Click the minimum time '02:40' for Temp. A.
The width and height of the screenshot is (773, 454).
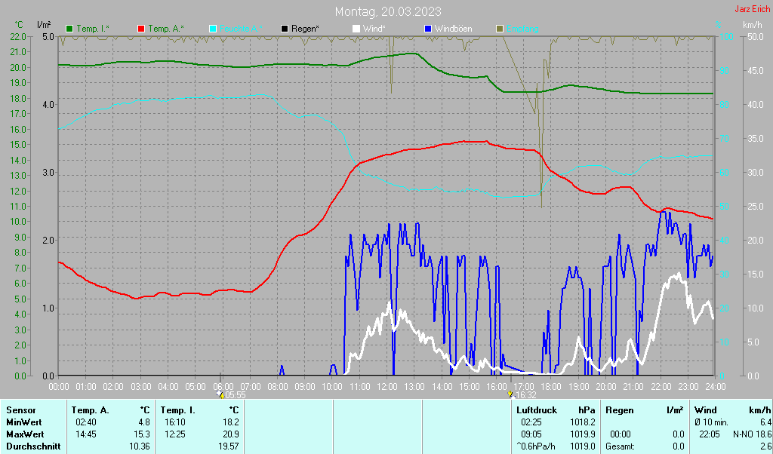coord(86,422)
